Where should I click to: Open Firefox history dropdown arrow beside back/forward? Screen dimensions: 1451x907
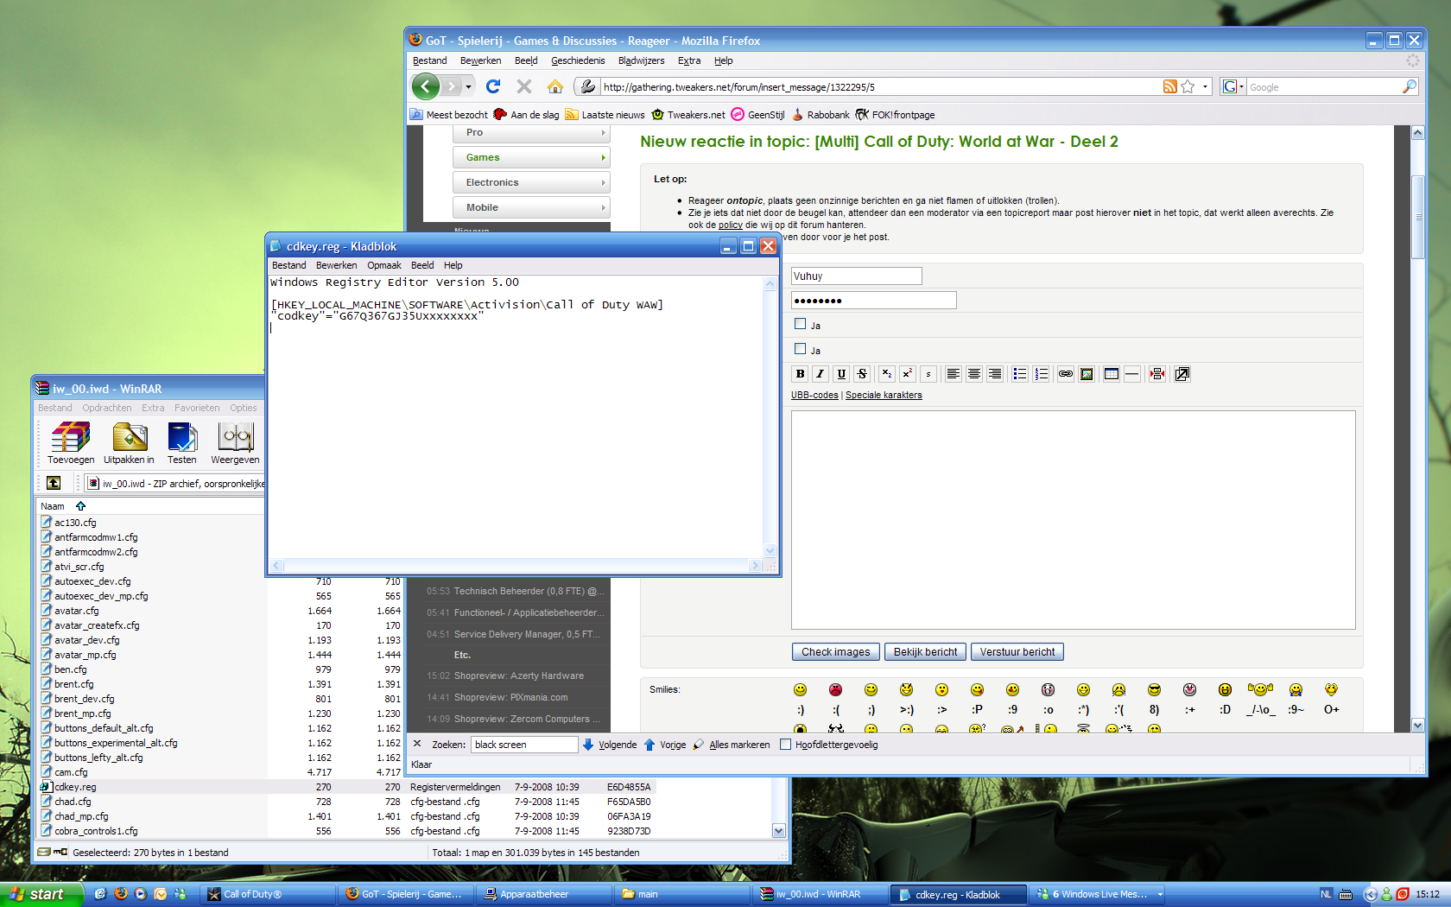(468, 86)
